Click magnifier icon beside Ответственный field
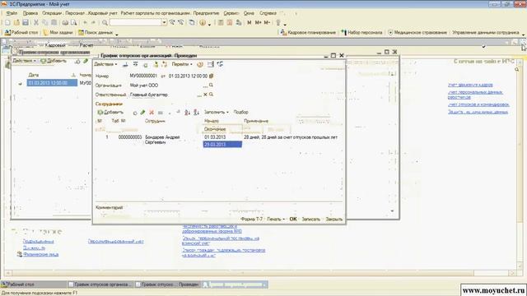Viewport: 527px width, 296px height. 211,95
